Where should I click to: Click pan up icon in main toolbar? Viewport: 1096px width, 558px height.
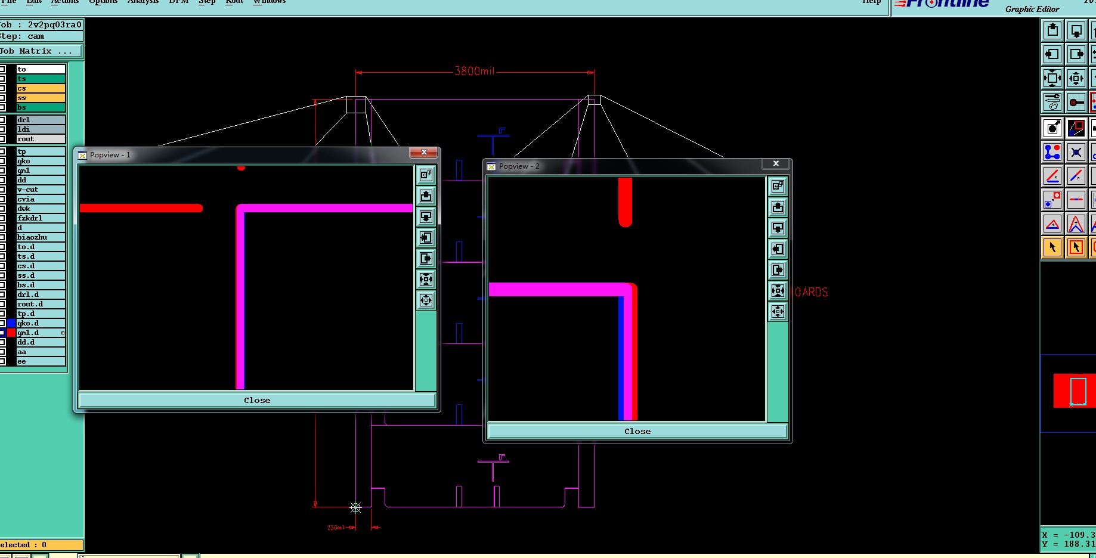click(x=1052, y=30)
